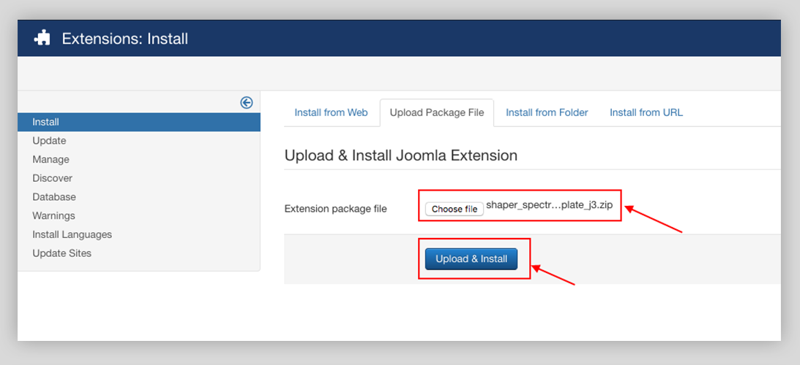Select Install in the sidebar menu
Image resolution: width=800 pixels, height=365 pixels.
click(x=46, y=122)
